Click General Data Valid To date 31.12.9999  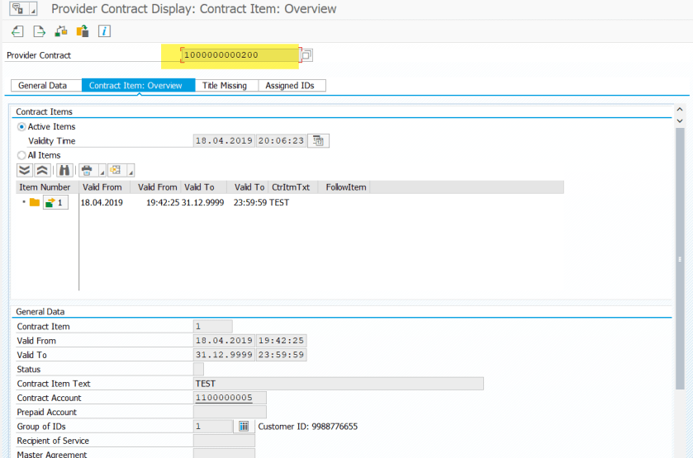(x=224, y=355)
